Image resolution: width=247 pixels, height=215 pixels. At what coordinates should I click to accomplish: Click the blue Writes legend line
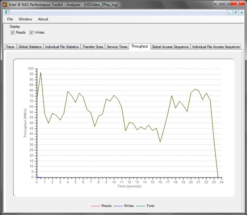point(118,206)
